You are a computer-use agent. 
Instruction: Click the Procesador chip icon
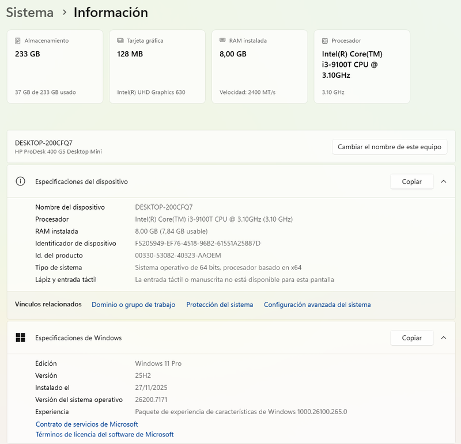325,40
